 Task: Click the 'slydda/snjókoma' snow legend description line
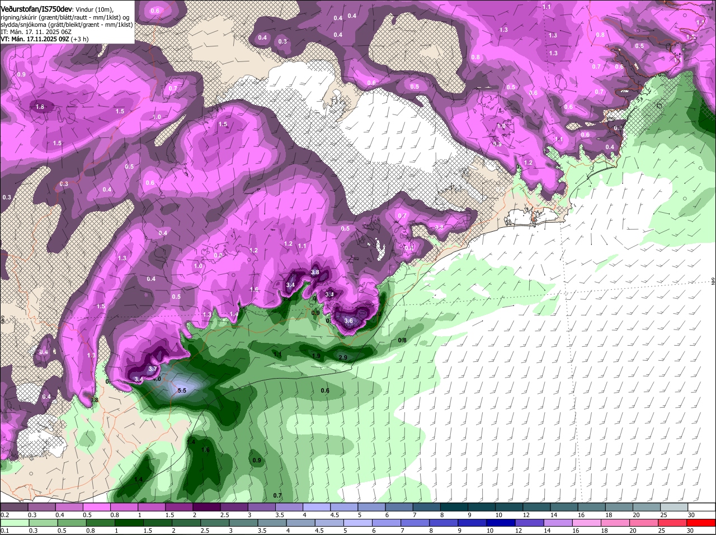tap(67, 25)
